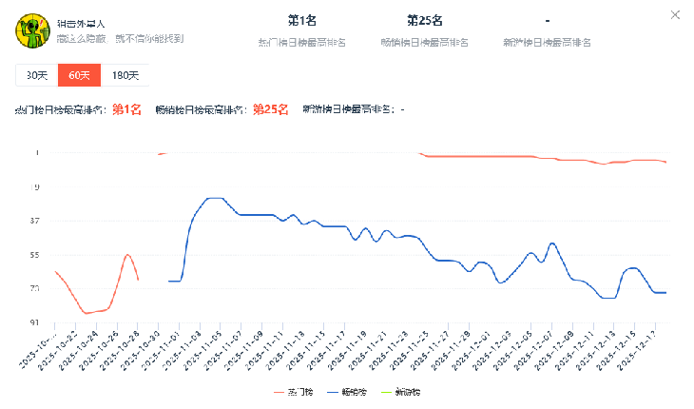Viewport: 694px width, 409px height.
Task: Click the 55 rank label on Y-axis
Action: (x=36, y=255)
